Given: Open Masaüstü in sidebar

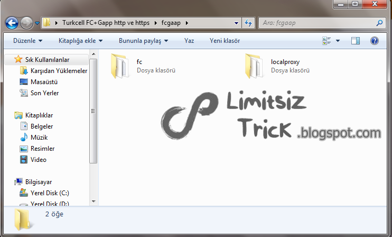Looking at the screenshot, I should [44, 82].
